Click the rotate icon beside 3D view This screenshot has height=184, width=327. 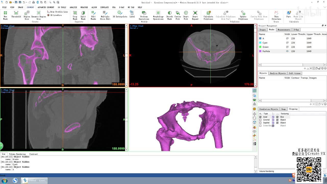[x=254, y=118]
